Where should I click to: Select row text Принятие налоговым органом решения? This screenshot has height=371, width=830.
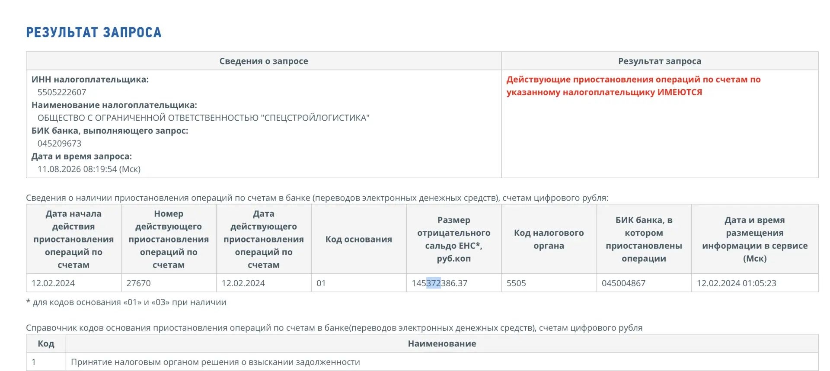215,362
